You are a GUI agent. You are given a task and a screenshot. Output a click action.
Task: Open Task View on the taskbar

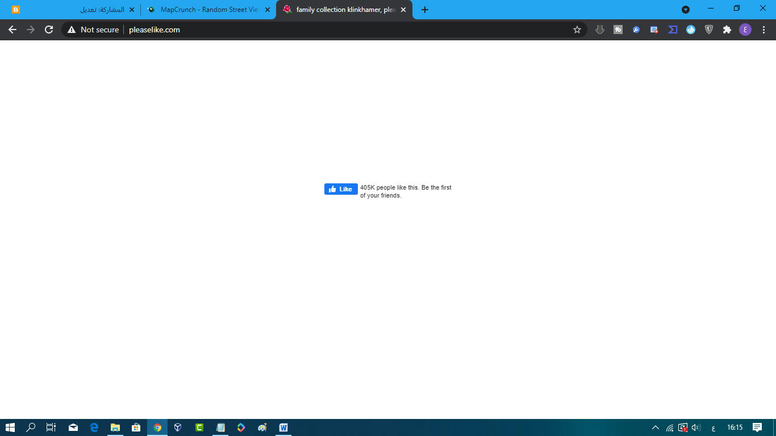pos(52,427)
